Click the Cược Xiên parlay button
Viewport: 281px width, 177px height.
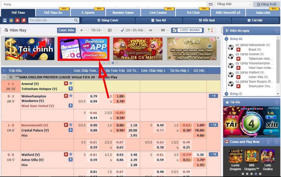pos(66,30)
